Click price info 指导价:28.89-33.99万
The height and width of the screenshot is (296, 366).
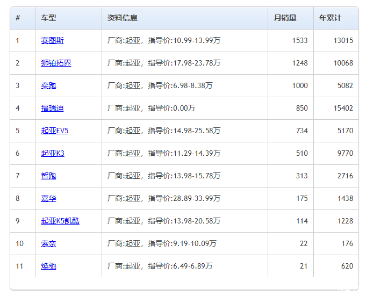tap(184, 199)
